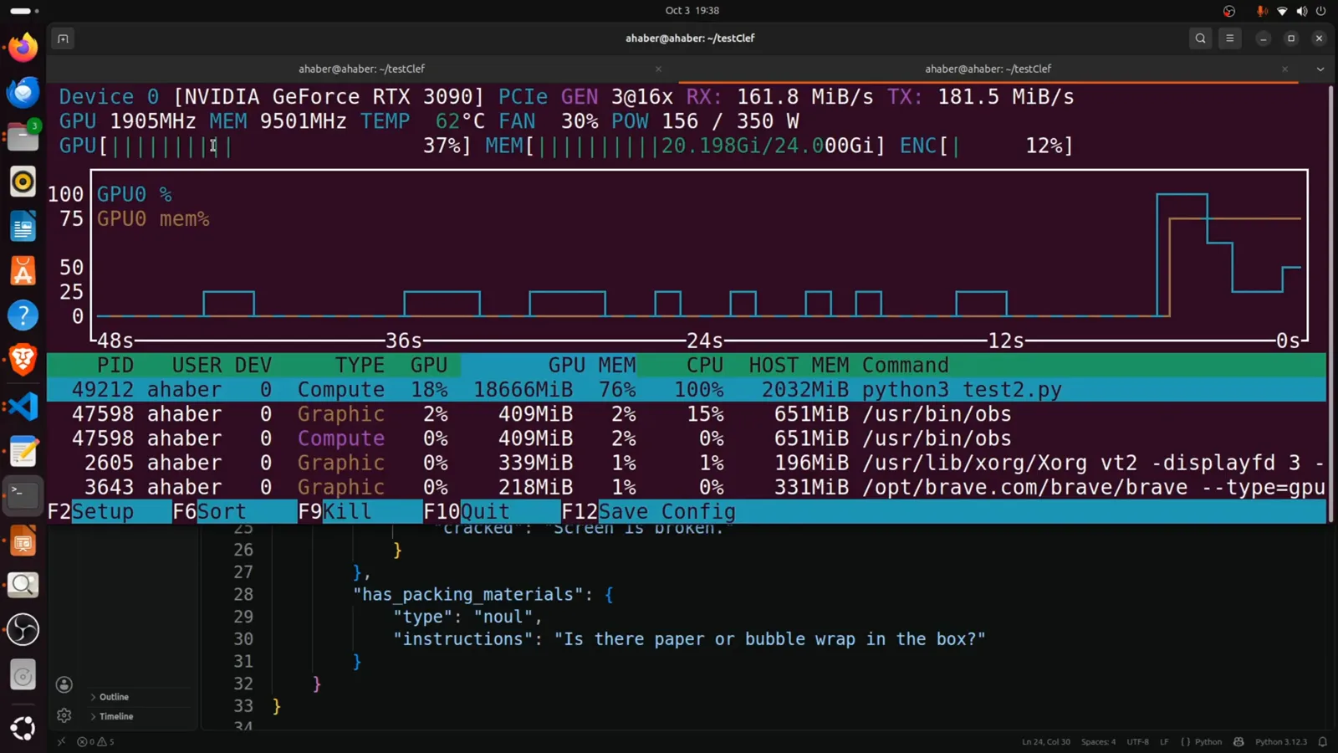Image resolution: width=1338 pixels, height=753 pixels.
Task: Click the microphone indicator in the top bar
Action: (1261, 11)
